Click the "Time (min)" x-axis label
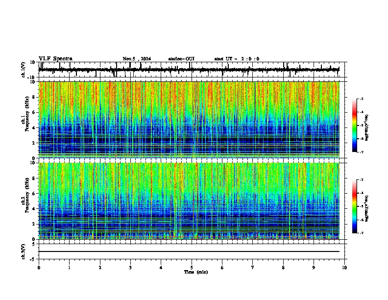This screenshot has width=388, height=300. pyautogui.click(x=196, y=272)
